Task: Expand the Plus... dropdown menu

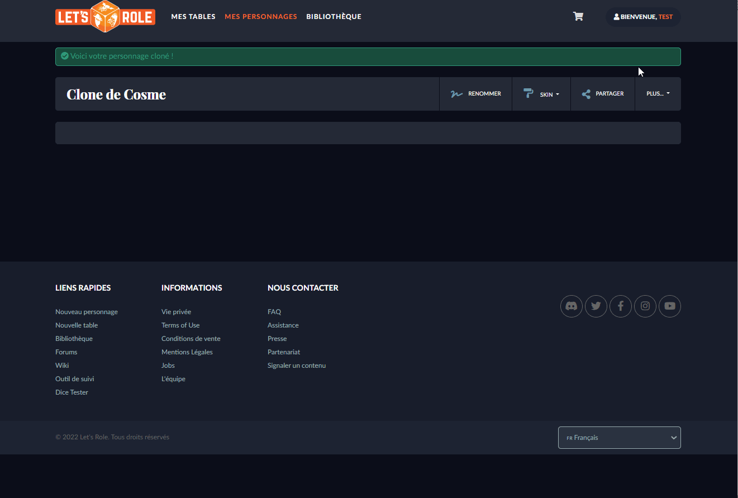Action: coord(658,94)
